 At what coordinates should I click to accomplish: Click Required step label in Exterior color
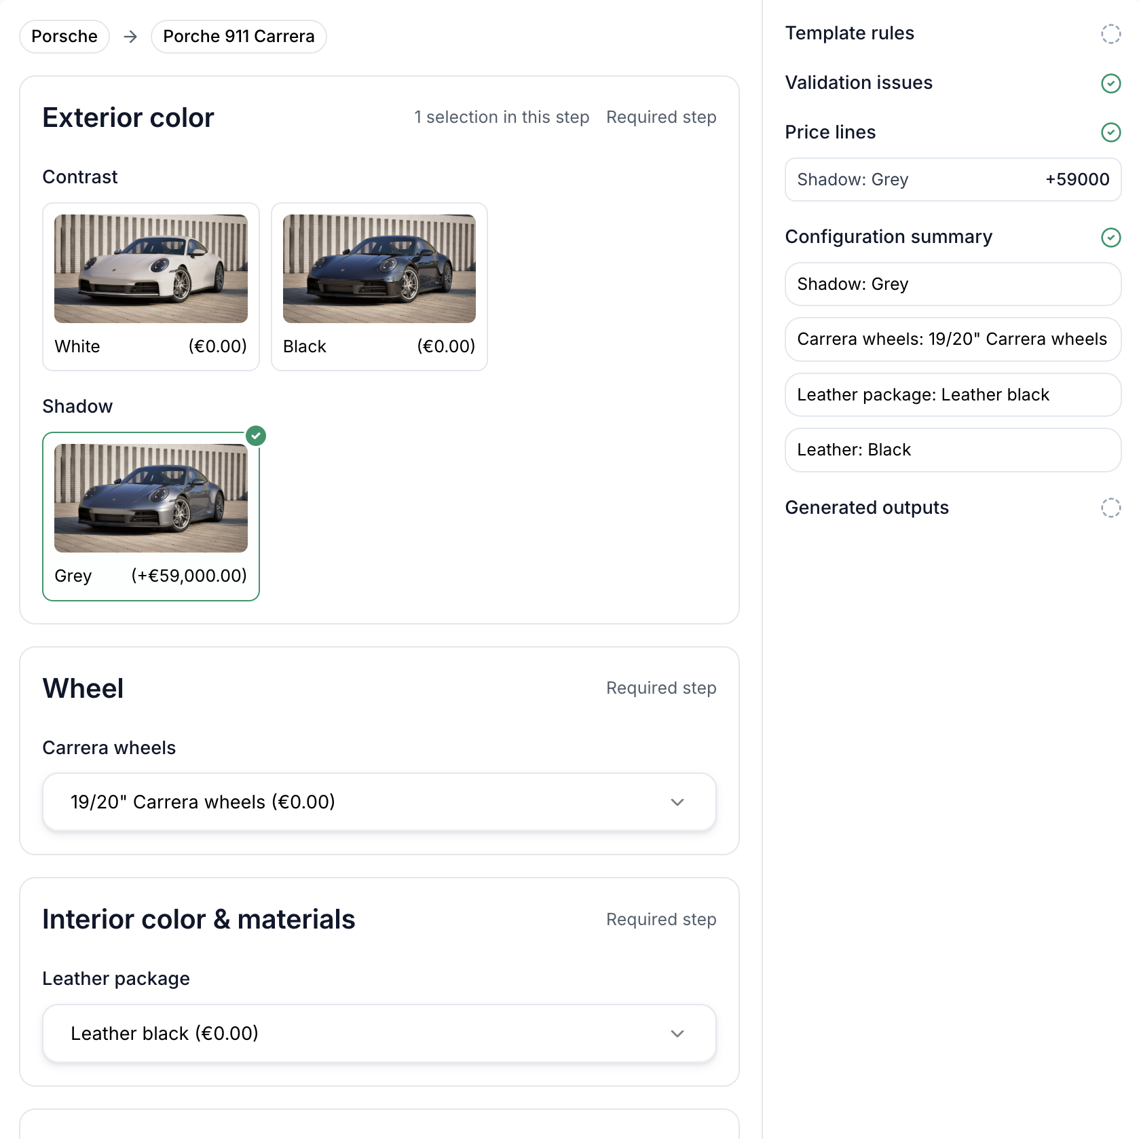(x=661, y=117)
